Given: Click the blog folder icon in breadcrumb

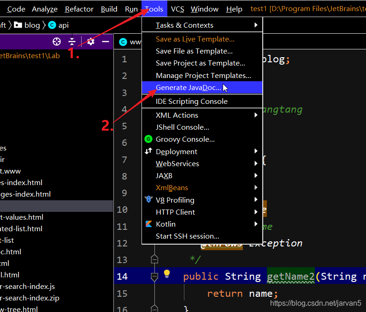Looking at the screenshot, I should point(18,25).
